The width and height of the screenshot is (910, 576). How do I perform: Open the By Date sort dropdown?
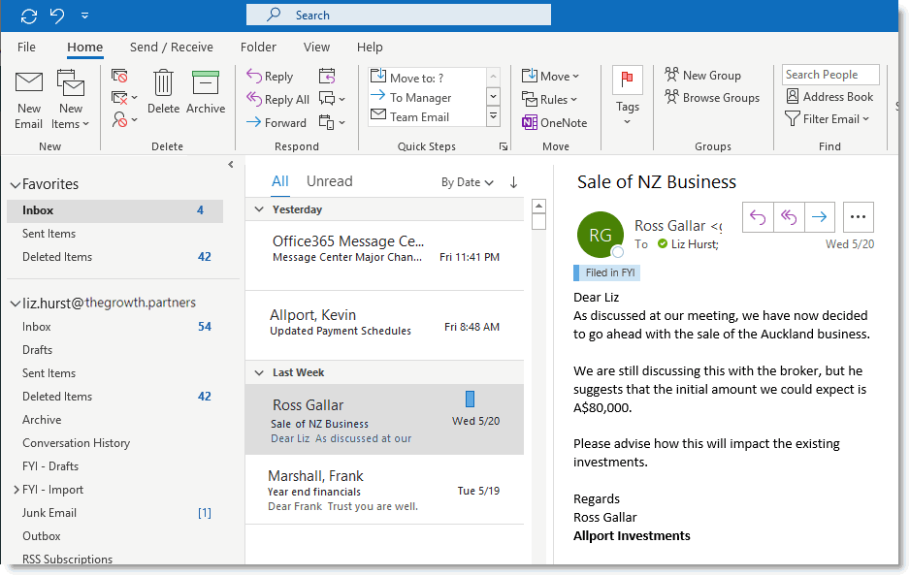coord(467,182)
